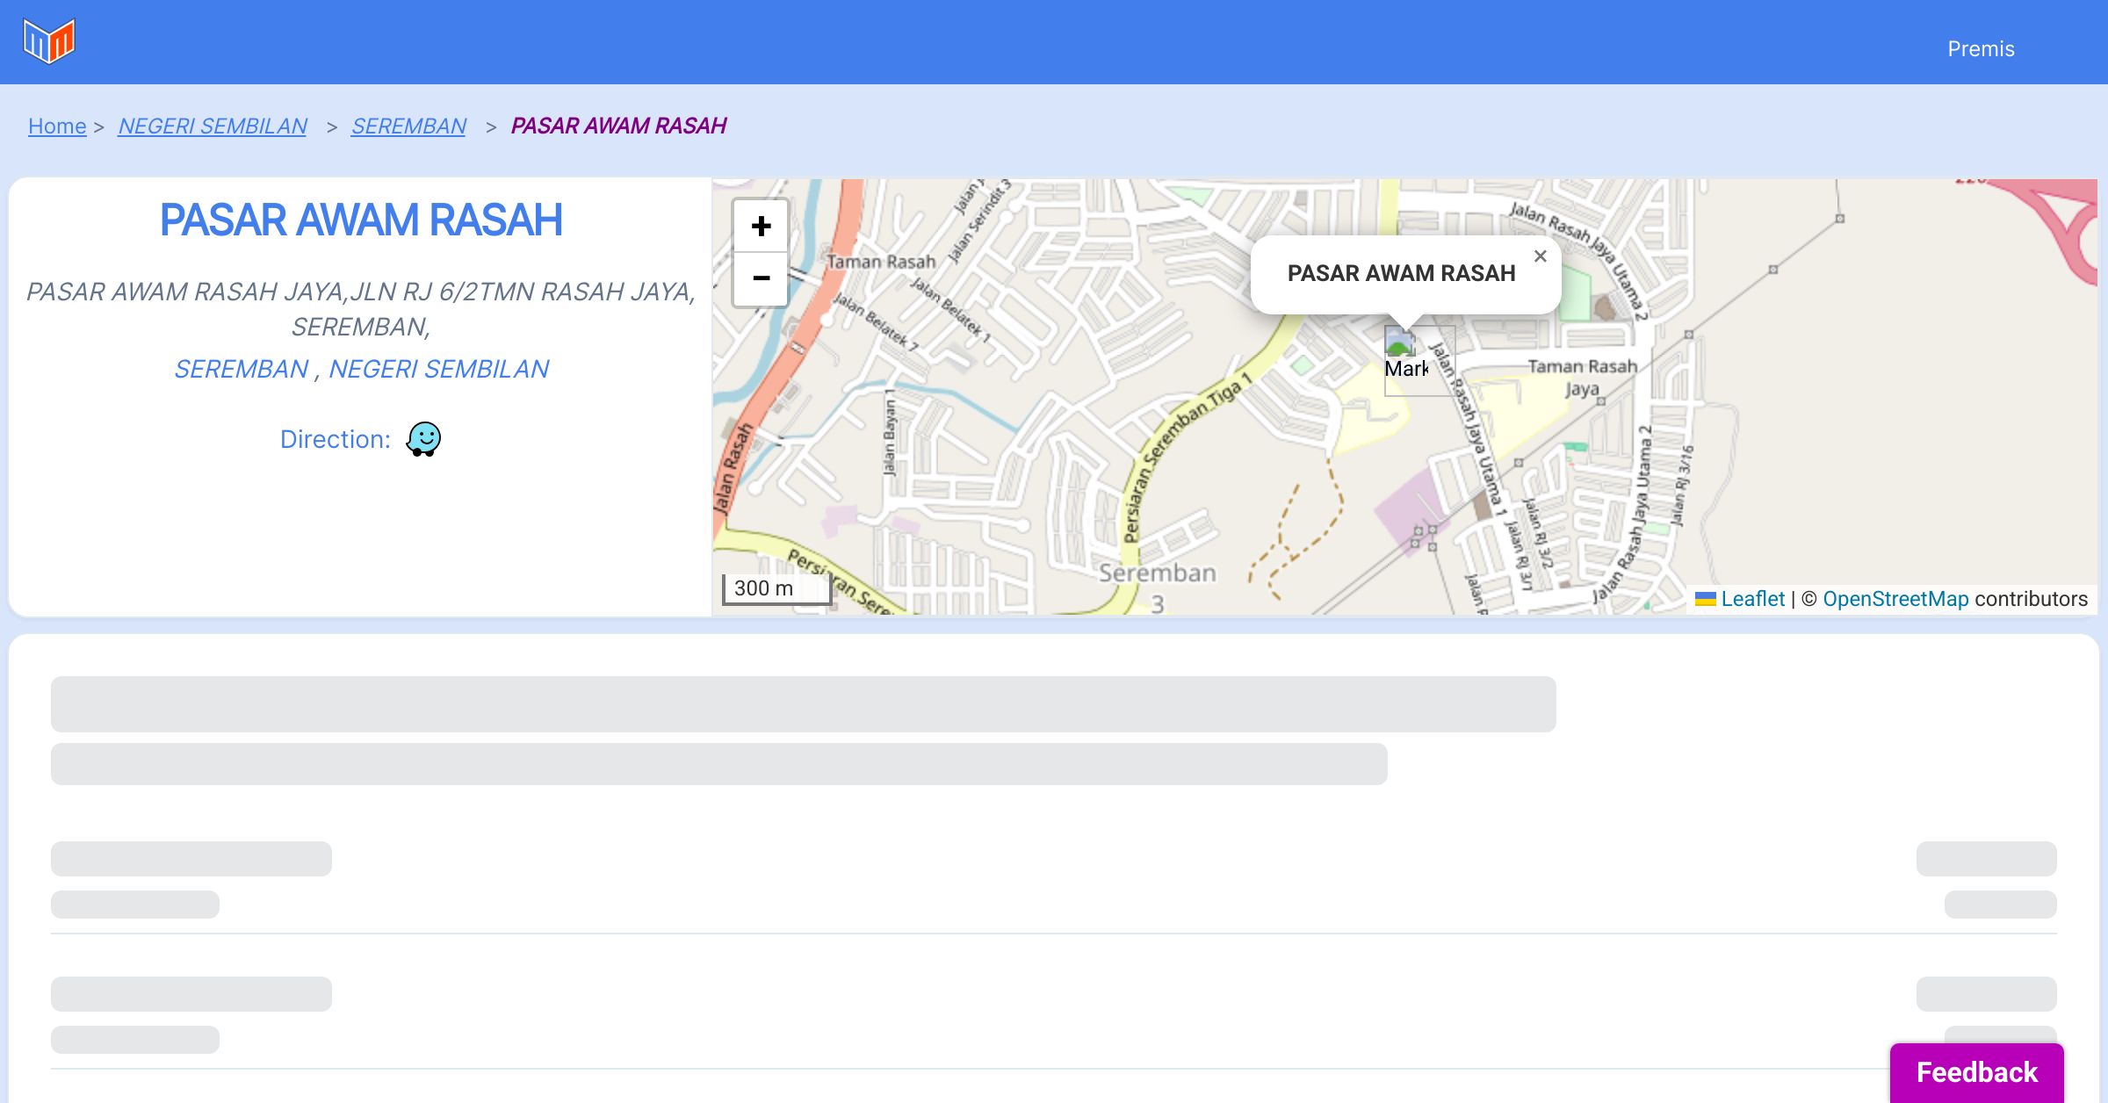The height and width of the screenshot is (1103, 2108).
Task: Click the Leaflet flag icon
Action: pos(1705,599)
